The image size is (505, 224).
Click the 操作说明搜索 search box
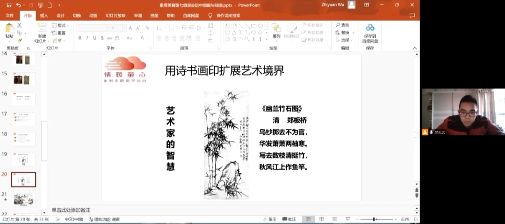click(228, 15)
